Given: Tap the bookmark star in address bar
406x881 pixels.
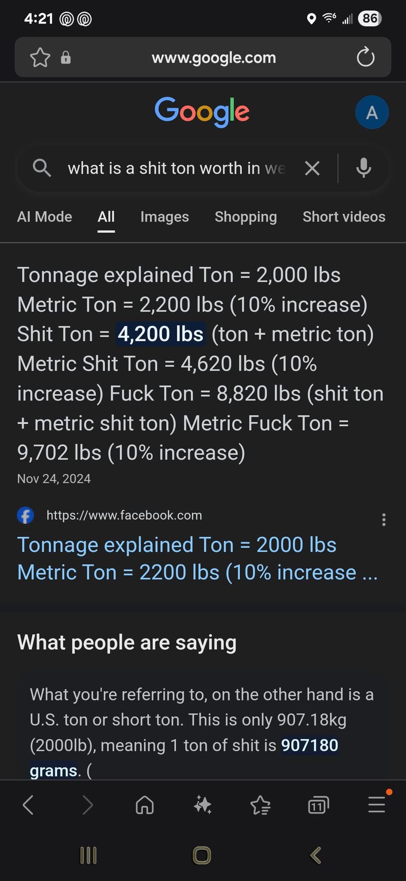Looking at the screenshot, I should [40, 57].
